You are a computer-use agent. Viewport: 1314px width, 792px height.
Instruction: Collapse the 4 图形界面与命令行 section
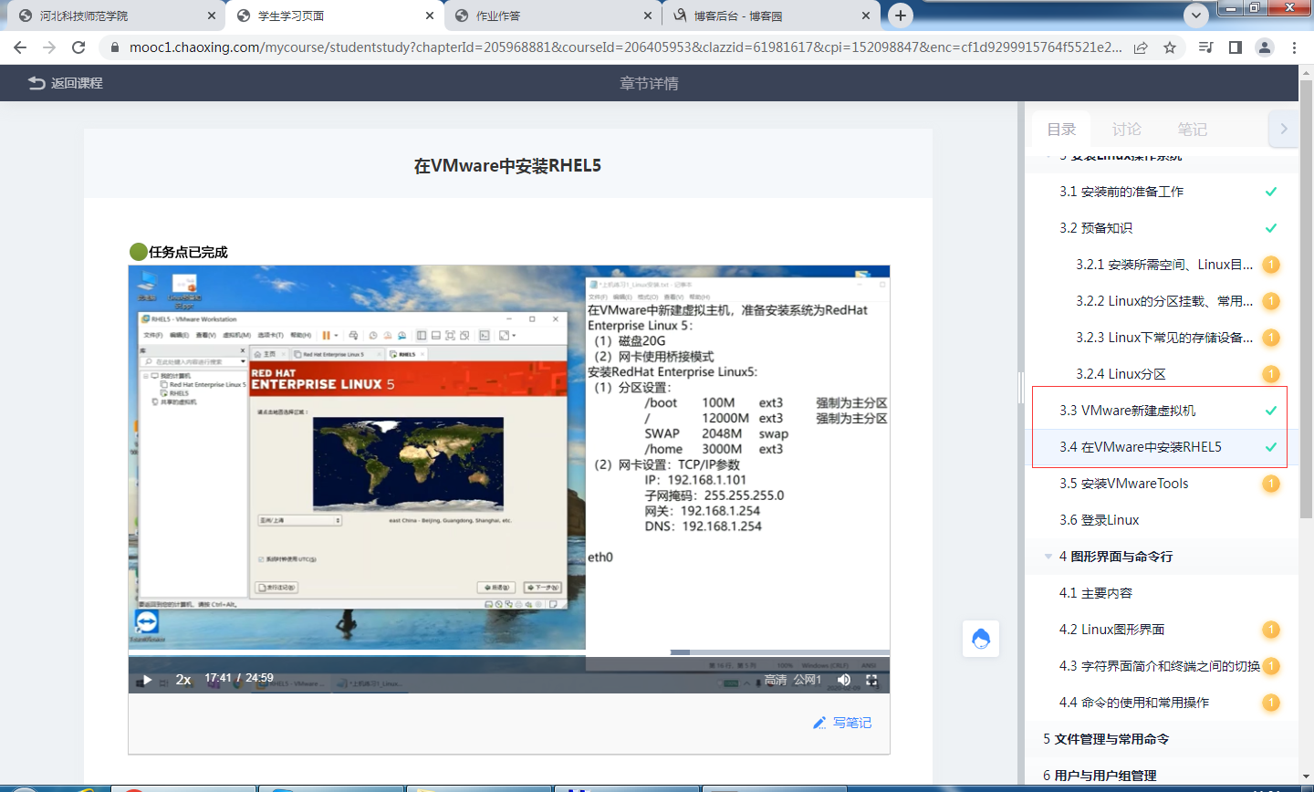[1048, 557]
